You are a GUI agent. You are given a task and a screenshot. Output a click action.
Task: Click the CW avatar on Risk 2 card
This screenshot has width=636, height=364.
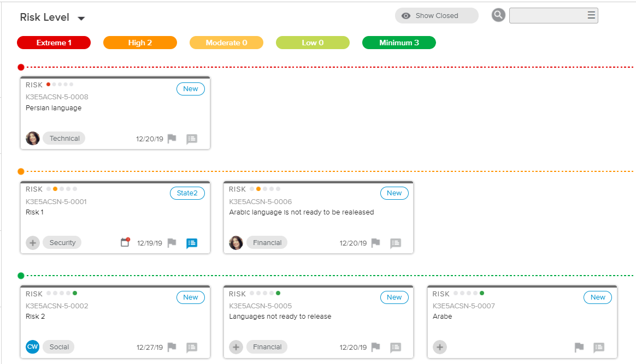[x=33, y=347]
